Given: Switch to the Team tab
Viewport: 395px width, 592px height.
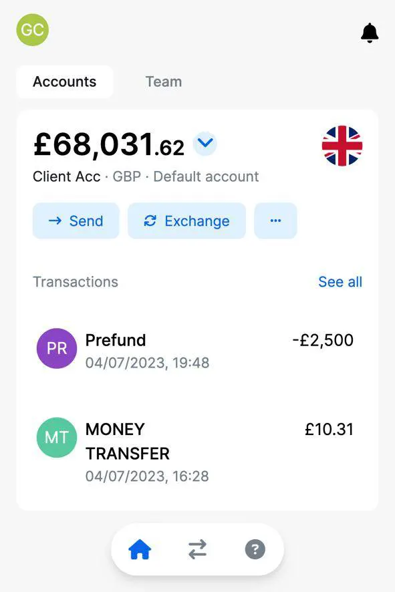Looking at the screenshot, I should tap(164, 82).
